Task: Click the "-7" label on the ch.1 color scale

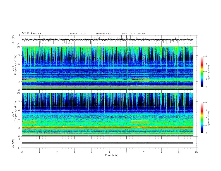Action: pos(206,87)
